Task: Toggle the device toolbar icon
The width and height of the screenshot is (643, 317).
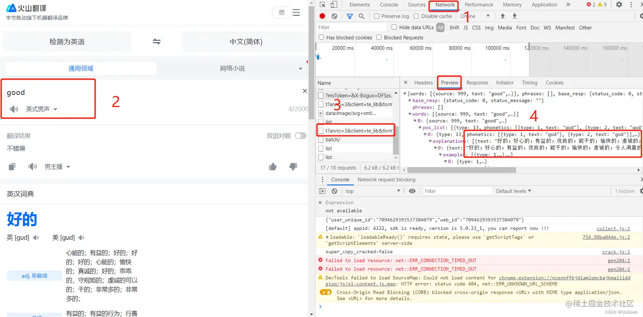Action: click(334, 5)
